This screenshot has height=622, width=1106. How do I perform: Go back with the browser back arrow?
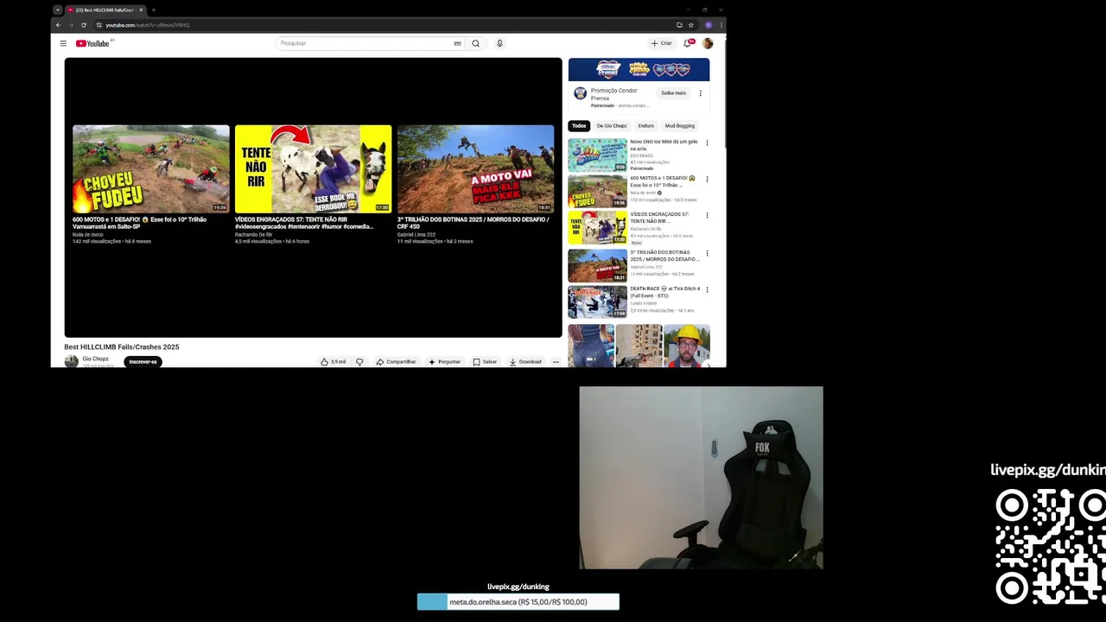tap(59, 25)
